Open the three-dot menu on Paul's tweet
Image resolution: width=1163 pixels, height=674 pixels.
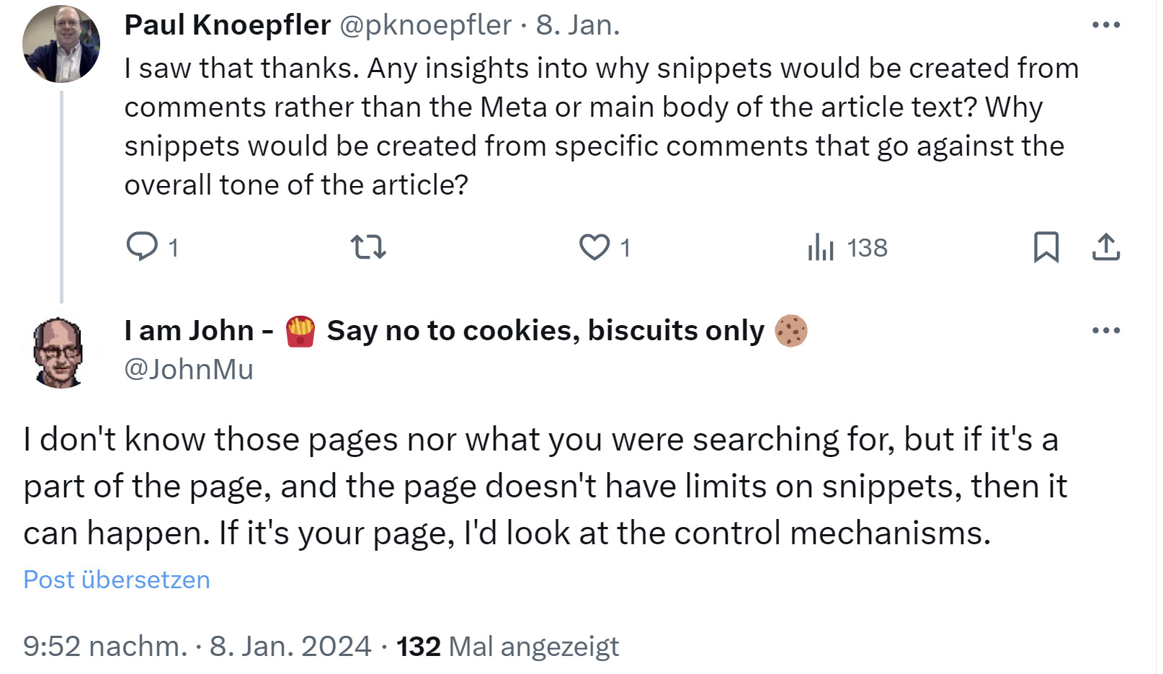[1105, 24]
